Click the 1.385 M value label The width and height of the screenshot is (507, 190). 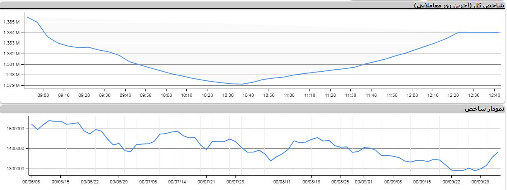coord(11,22)
